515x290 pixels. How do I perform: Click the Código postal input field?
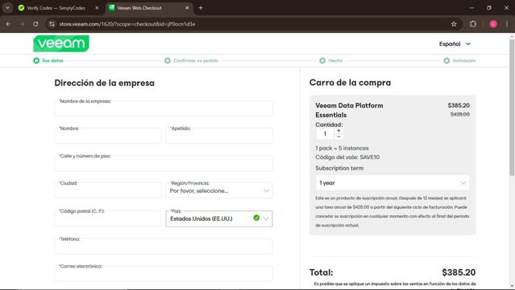[108, 219]
